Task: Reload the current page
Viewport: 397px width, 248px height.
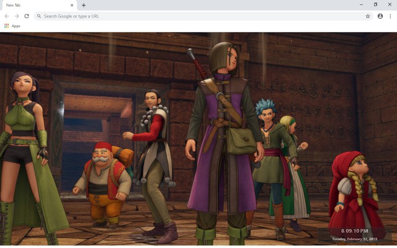Action: pos(27,16)
